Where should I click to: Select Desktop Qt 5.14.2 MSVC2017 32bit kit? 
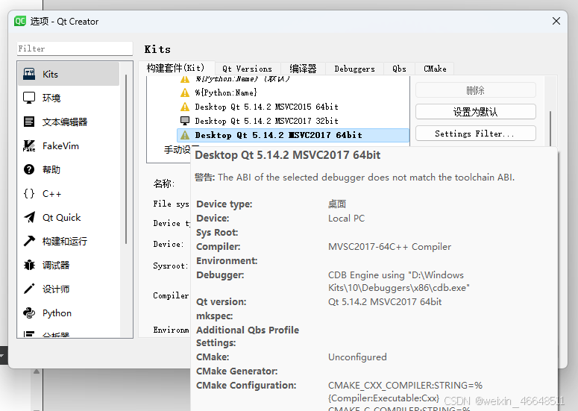pyautogui.click(x=266, y=121)
